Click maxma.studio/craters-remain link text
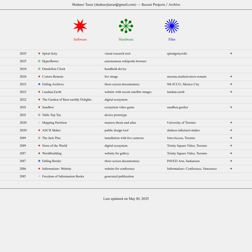The image size is (252, 252). (186, 77)
